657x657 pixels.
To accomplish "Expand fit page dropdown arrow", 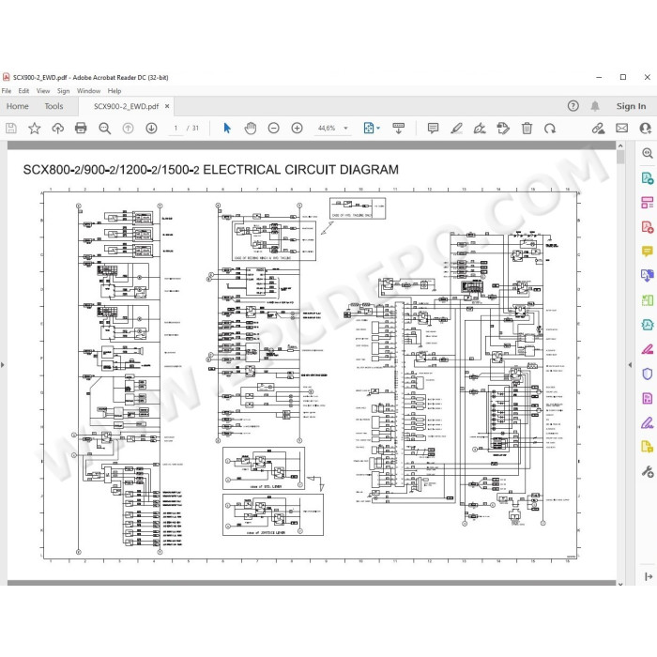I will (378, 129).
